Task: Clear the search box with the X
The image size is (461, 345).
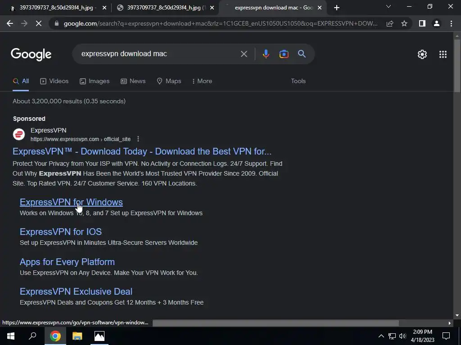Action: click(x=244, y=54)
